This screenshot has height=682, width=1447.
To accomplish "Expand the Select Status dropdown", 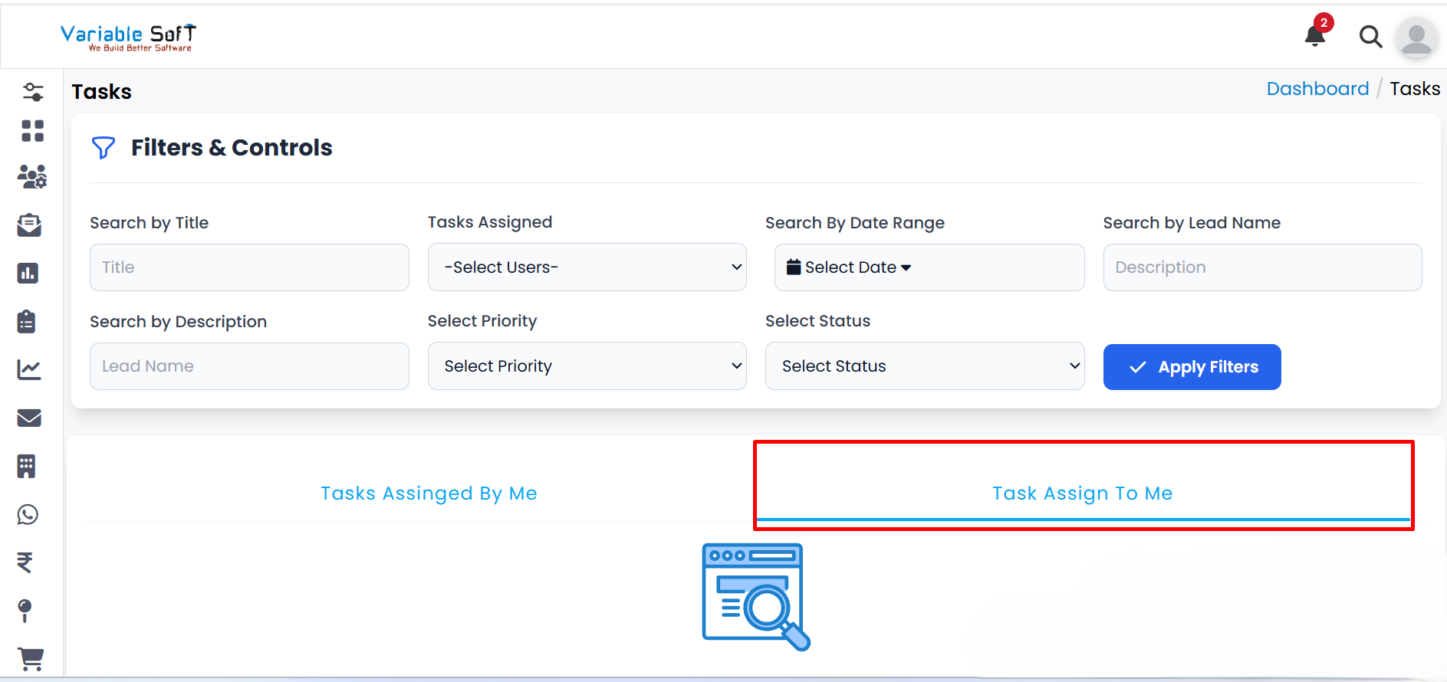I will tap(924, 366).
